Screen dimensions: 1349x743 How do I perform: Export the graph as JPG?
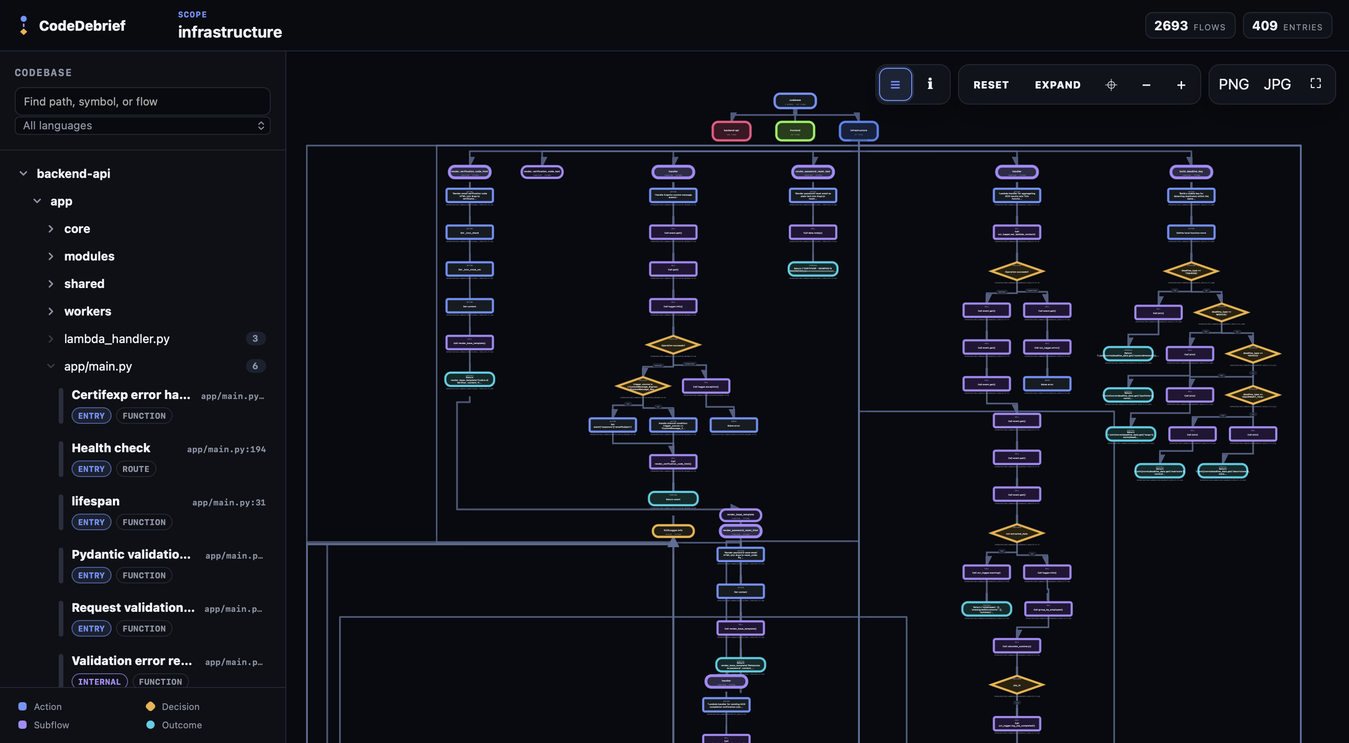pyautogui.click(x=1277, y=84)
